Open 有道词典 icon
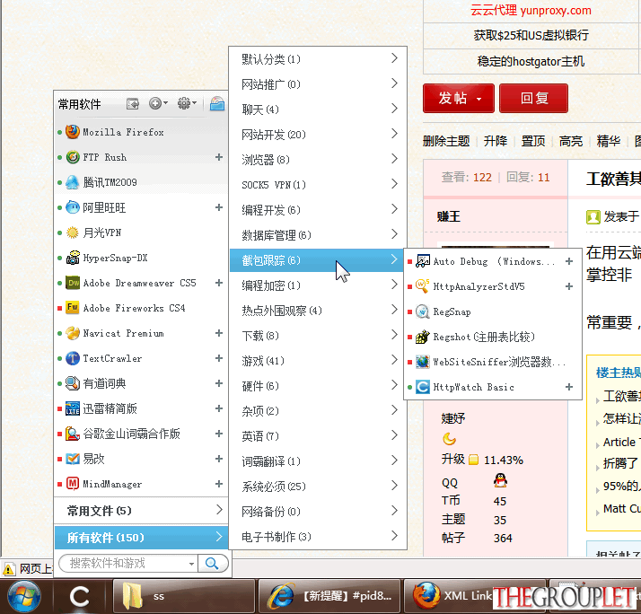 (x=73, y=383)
